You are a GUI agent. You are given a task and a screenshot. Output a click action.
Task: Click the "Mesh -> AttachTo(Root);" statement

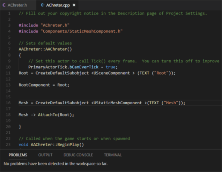click(x=46, y=115)
